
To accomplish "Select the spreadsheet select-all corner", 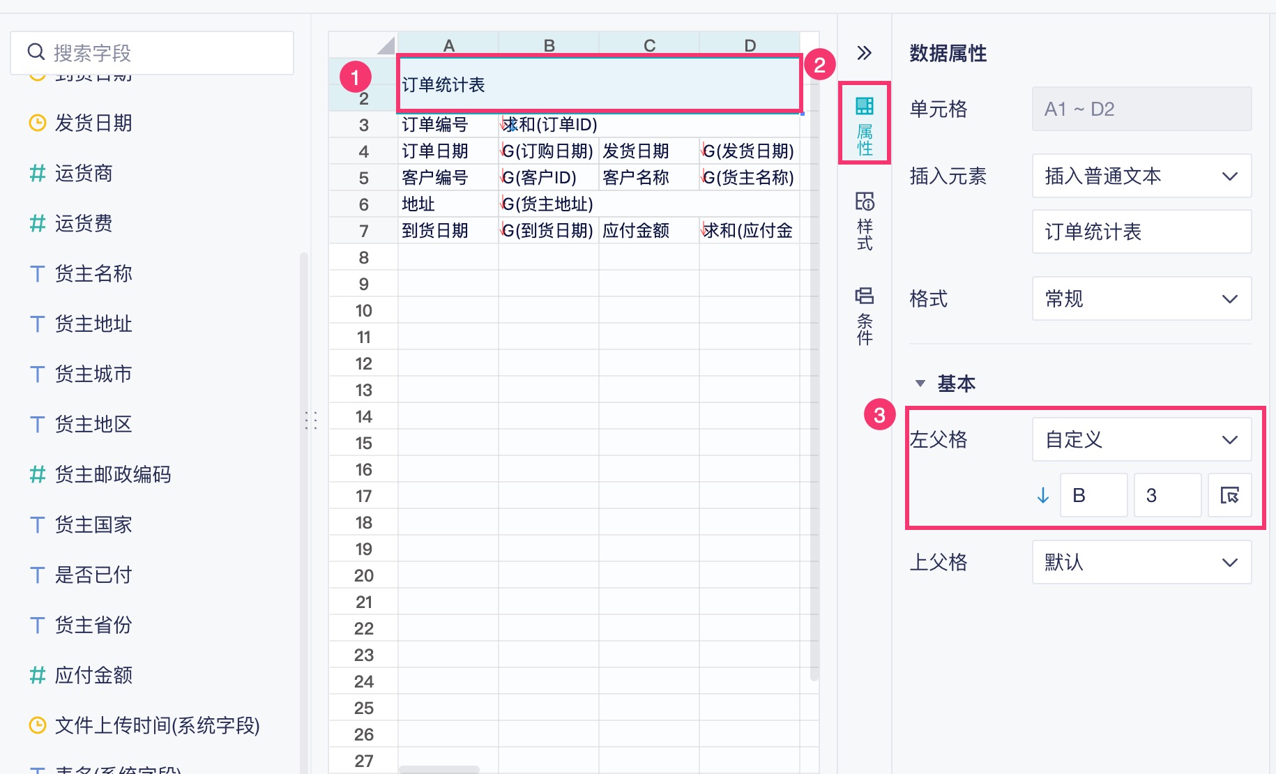I will click(385, 46).
